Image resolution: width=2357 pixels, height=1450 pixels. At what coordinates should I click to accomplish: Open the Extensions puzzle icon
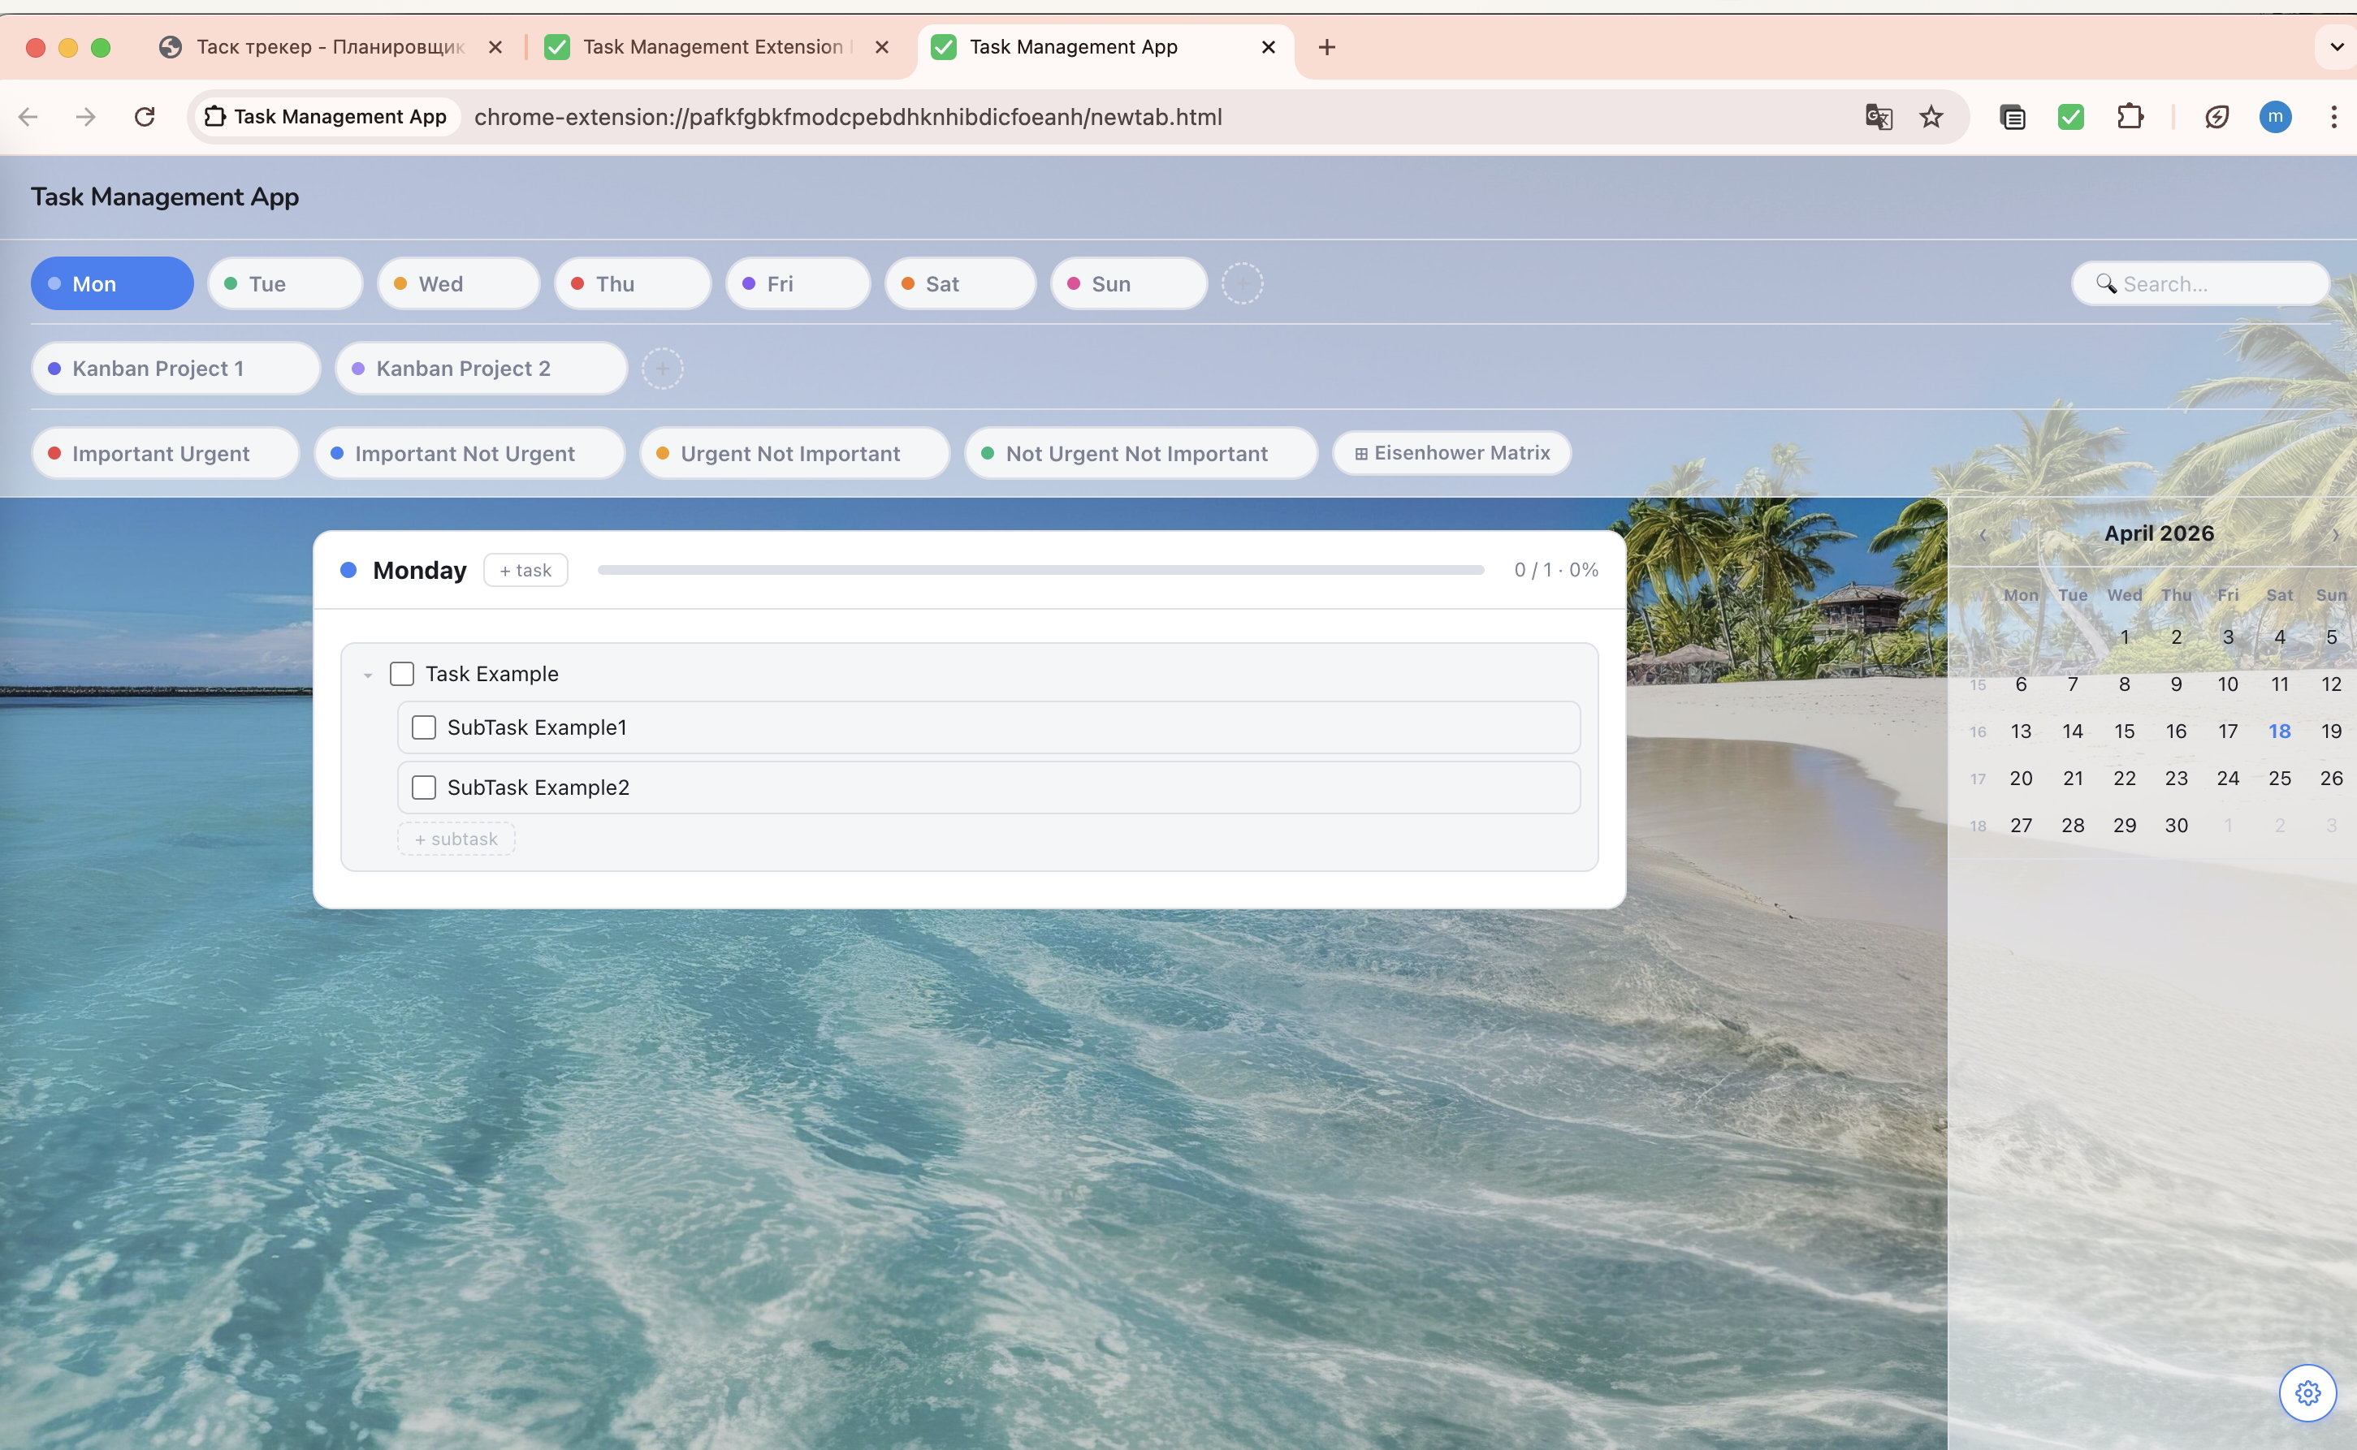coord(2130,117)
